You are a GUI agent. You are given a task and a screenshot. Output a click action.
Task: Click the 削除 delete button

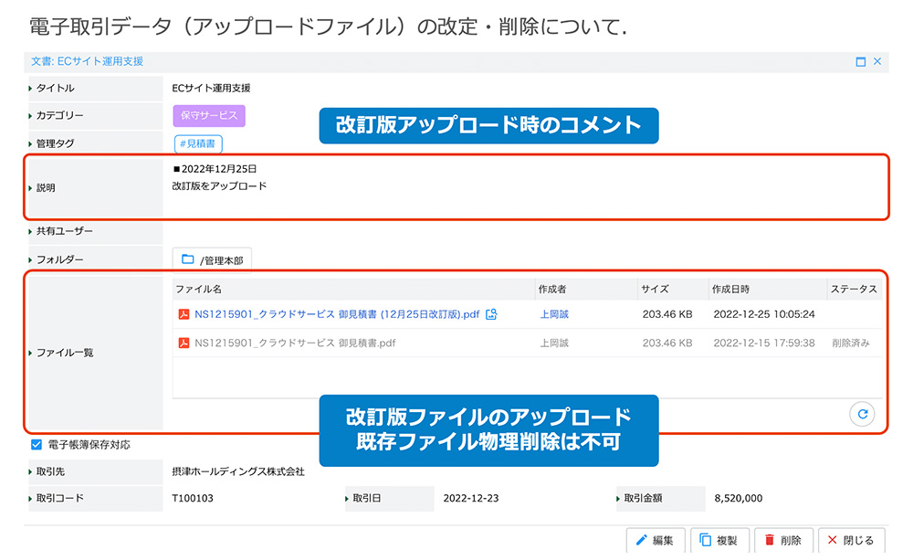click(x=783, y=540)
